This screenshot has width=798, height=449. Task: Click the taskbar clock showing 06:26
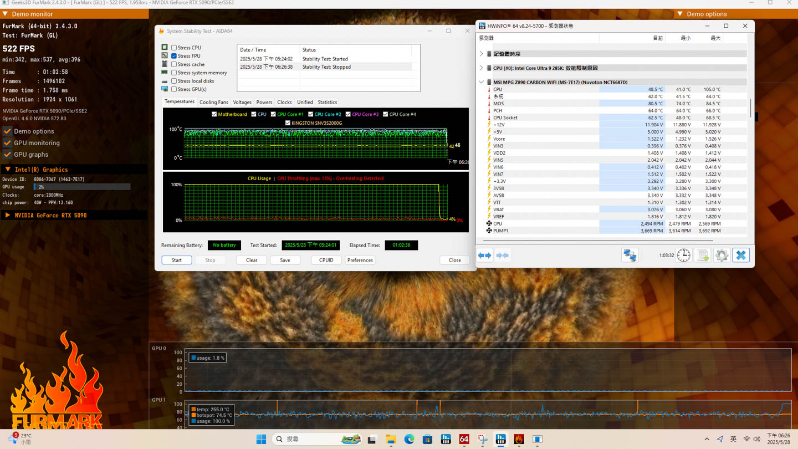(779, 439)
